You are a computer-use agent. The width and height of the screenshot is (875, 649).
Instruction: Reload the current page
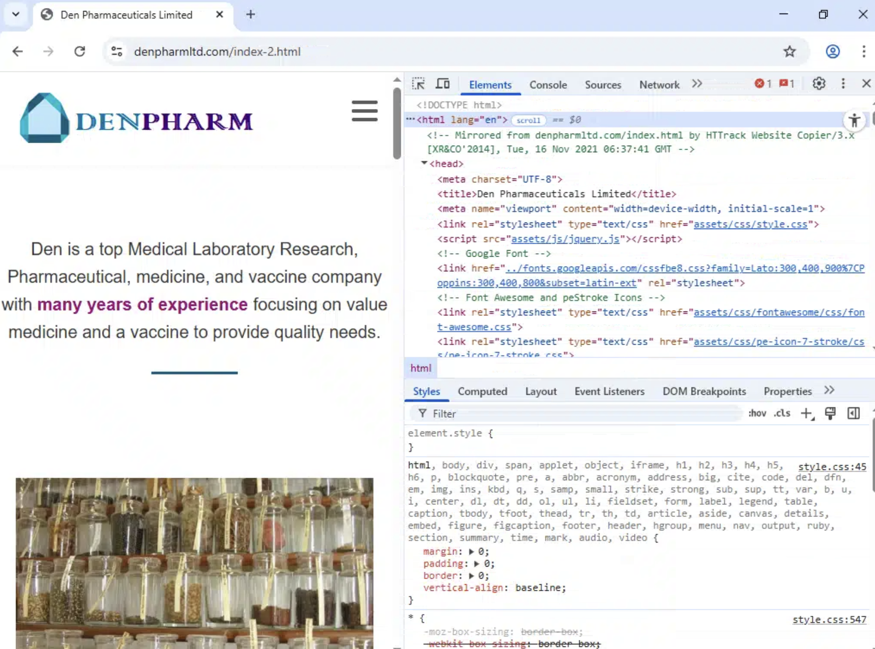[79, 51]
